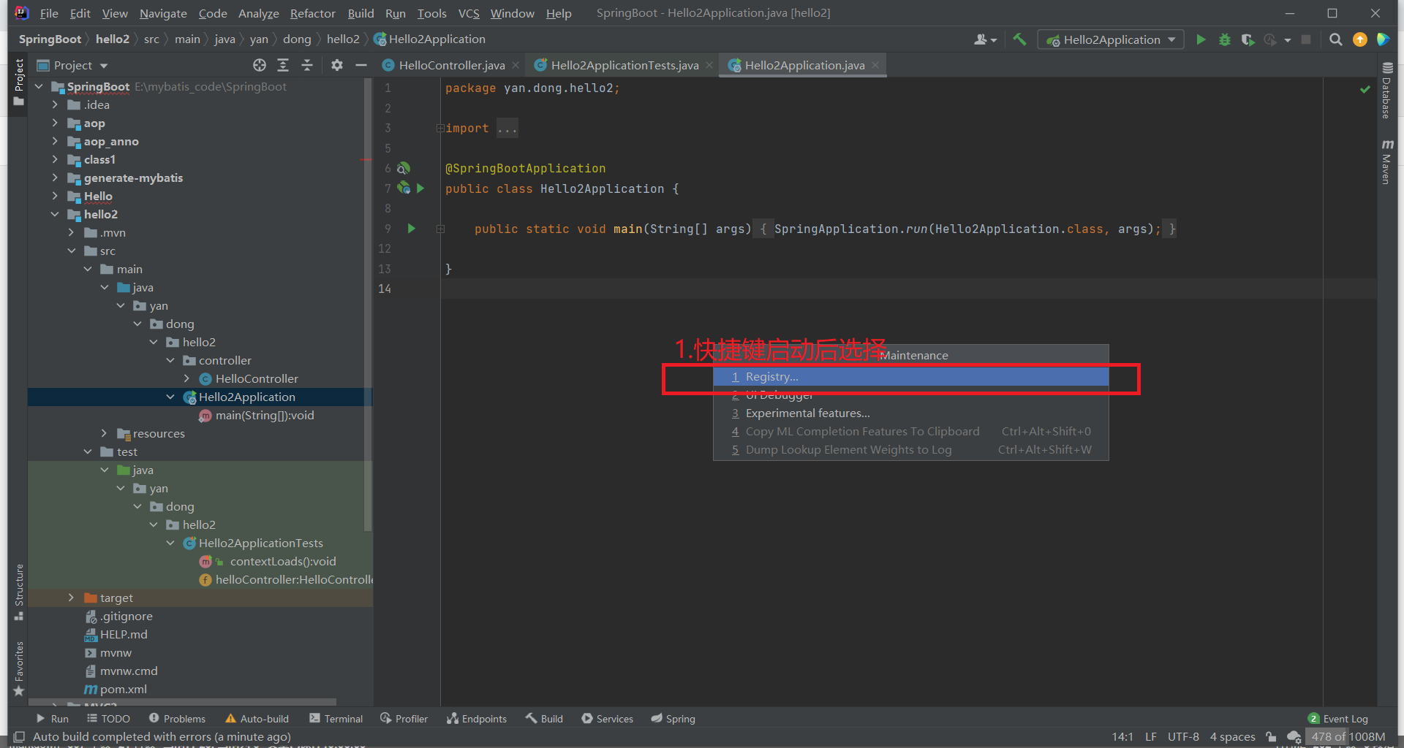The width and height of the screenshot is (1404, 748).
Task: Open the Analyze menu
Action: click(x=258, y=13)
